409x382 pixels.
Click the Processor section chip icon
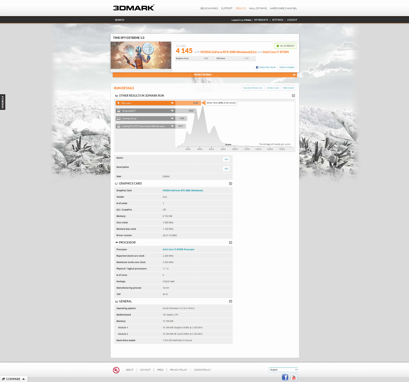[117, 243]
